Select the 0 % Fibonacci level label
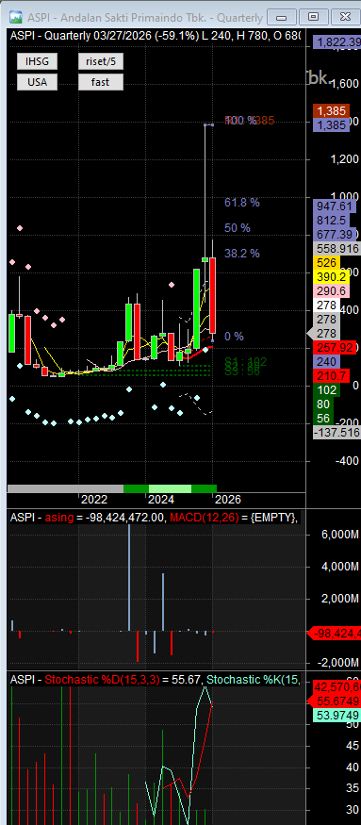361x825 pixels. [x=234, y=337]
